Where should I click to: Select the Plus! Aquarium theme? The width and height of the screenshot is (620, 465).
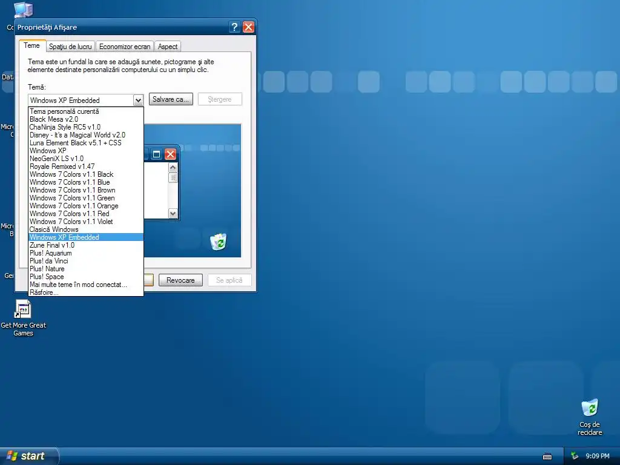pos(86,253)
